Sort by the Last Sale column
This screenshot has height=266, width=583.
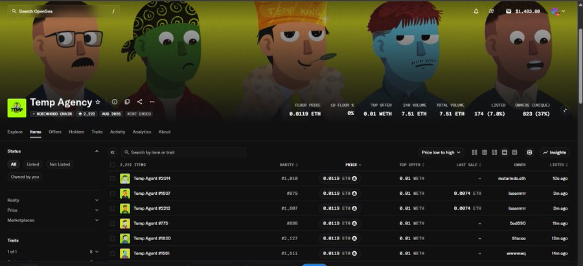coord(469,164)
